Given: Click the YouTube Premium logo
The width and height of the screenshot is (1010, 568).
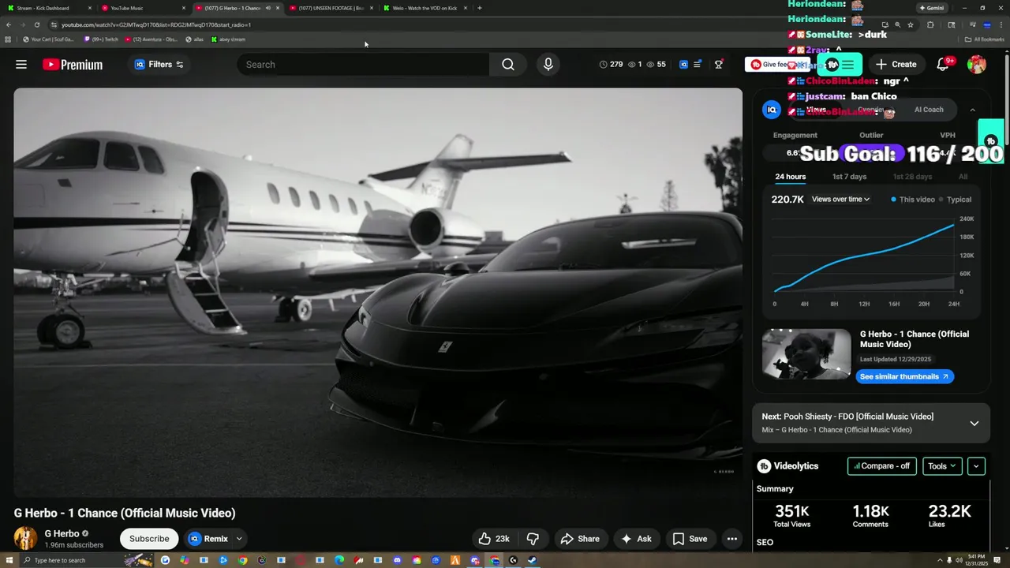Looking at the screenshot, I should [73, 65].
